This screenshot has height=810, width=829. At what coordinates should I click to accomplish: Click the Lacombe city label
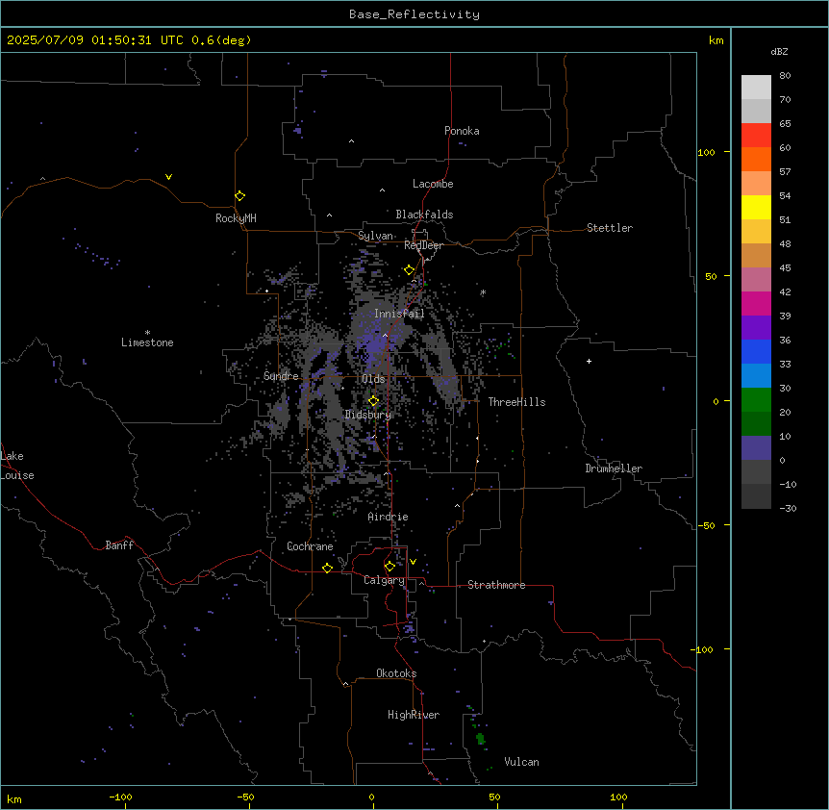433,184
